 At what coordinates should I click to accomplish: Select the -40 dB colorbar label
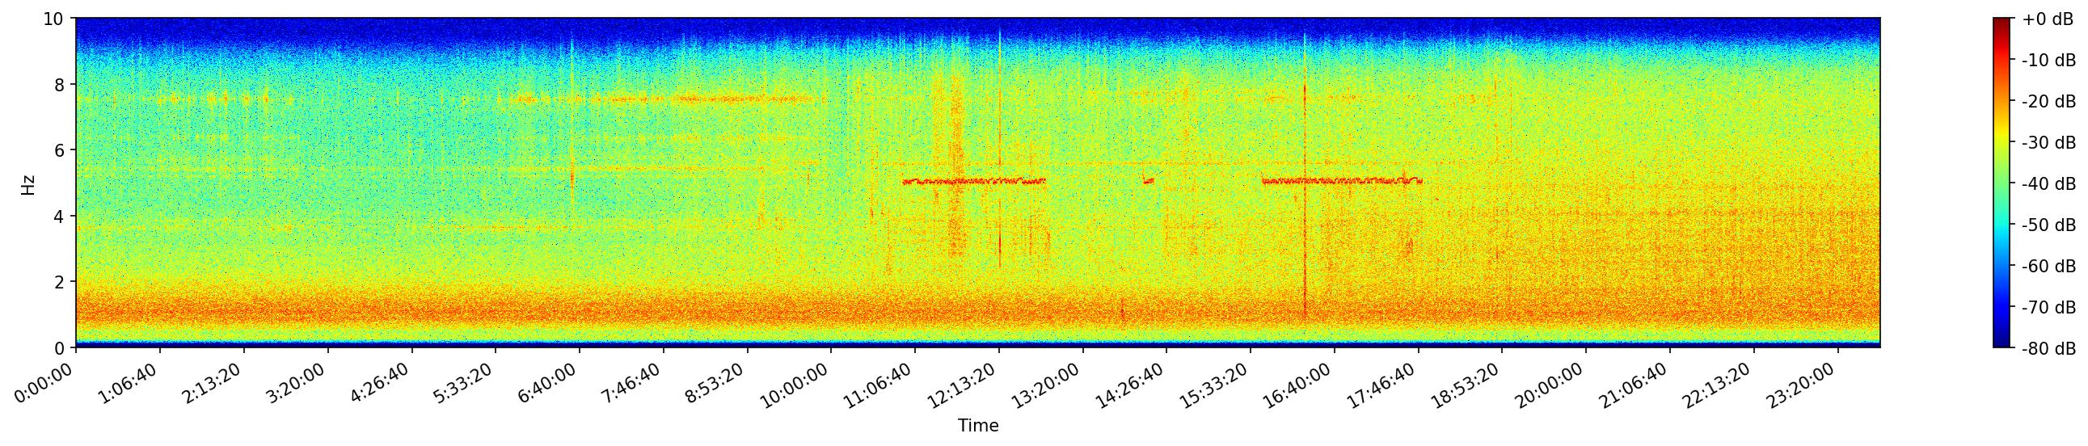tap(2047, 183)
